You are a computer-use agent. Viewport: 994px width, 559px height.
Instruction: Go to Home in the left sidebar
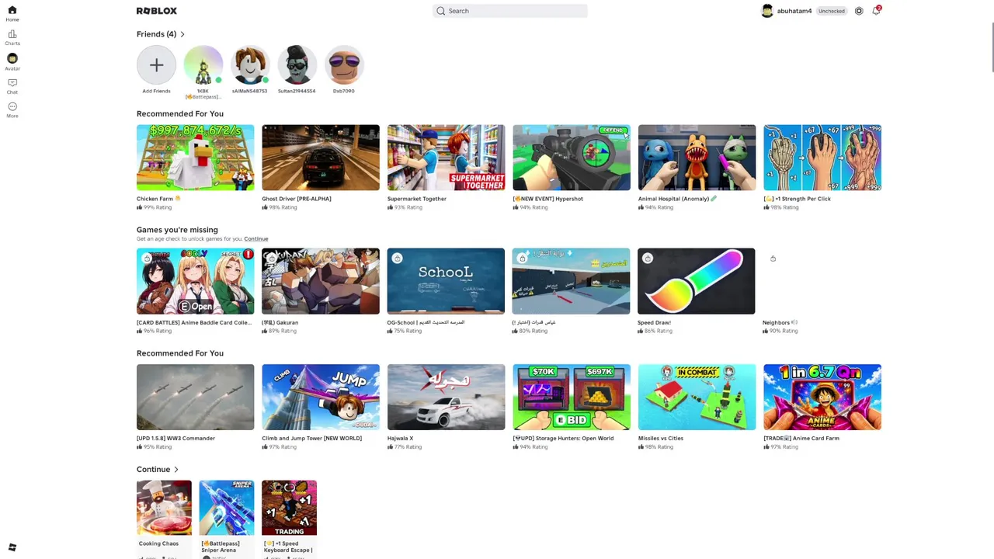pos(12,13)
